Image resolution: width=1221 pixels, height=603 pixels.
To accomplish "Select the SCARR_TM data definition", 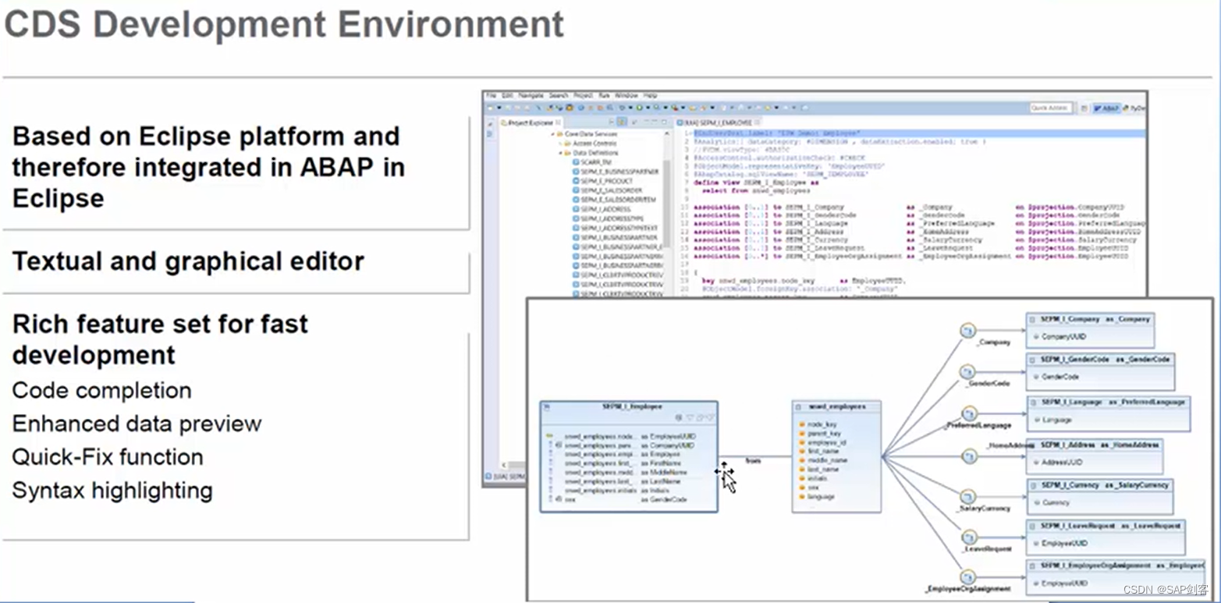I will coord(589,161).
